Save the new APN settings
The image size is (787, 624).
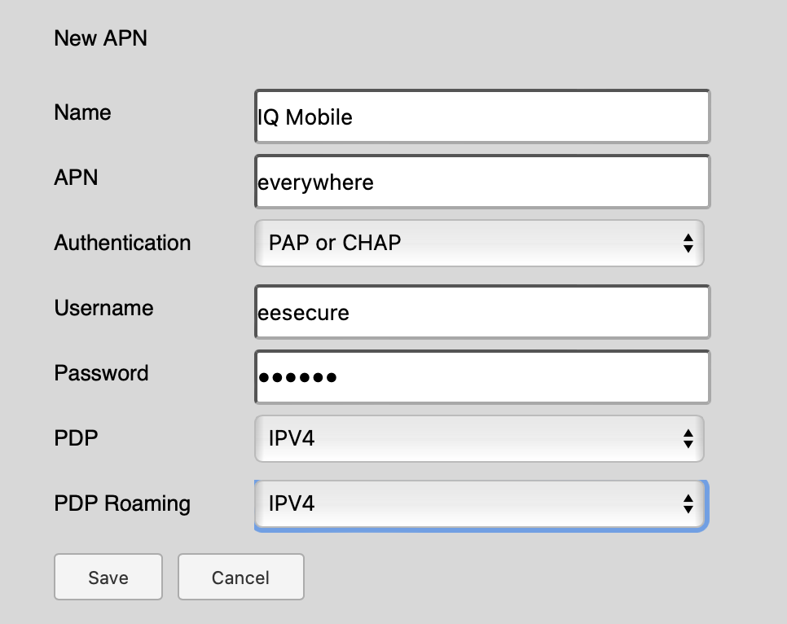pyautogui.click(x=108, y=577)
